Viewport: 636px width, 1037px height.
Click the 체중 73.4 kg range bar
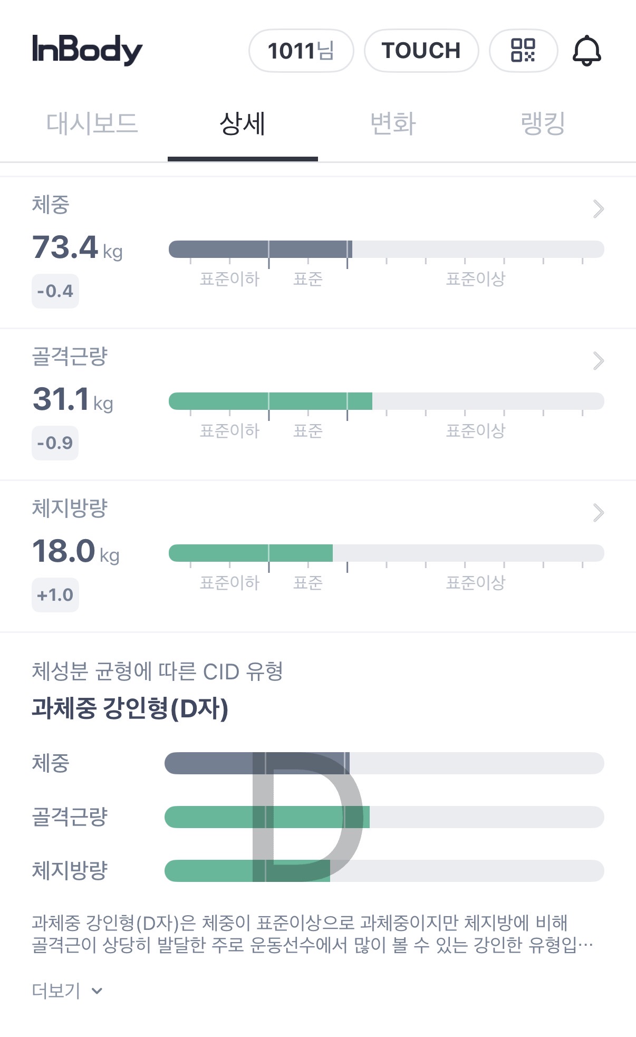coord(386,249)
